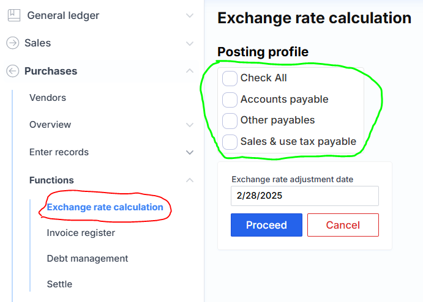The height and width of the screenshot is (302, 423).
Task: Expand the Overview submenu chevron
Action: pyautogui.click(x=190, y=125)
